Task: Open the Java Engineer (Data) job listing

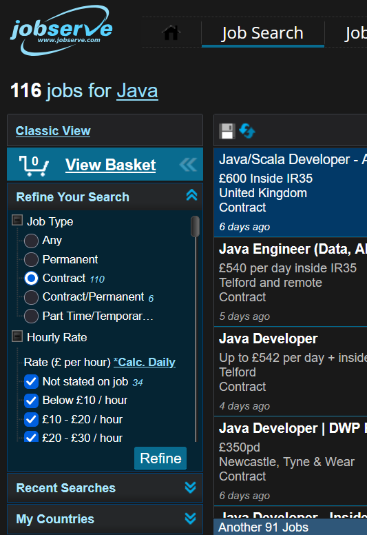Action: pos(291,282)
